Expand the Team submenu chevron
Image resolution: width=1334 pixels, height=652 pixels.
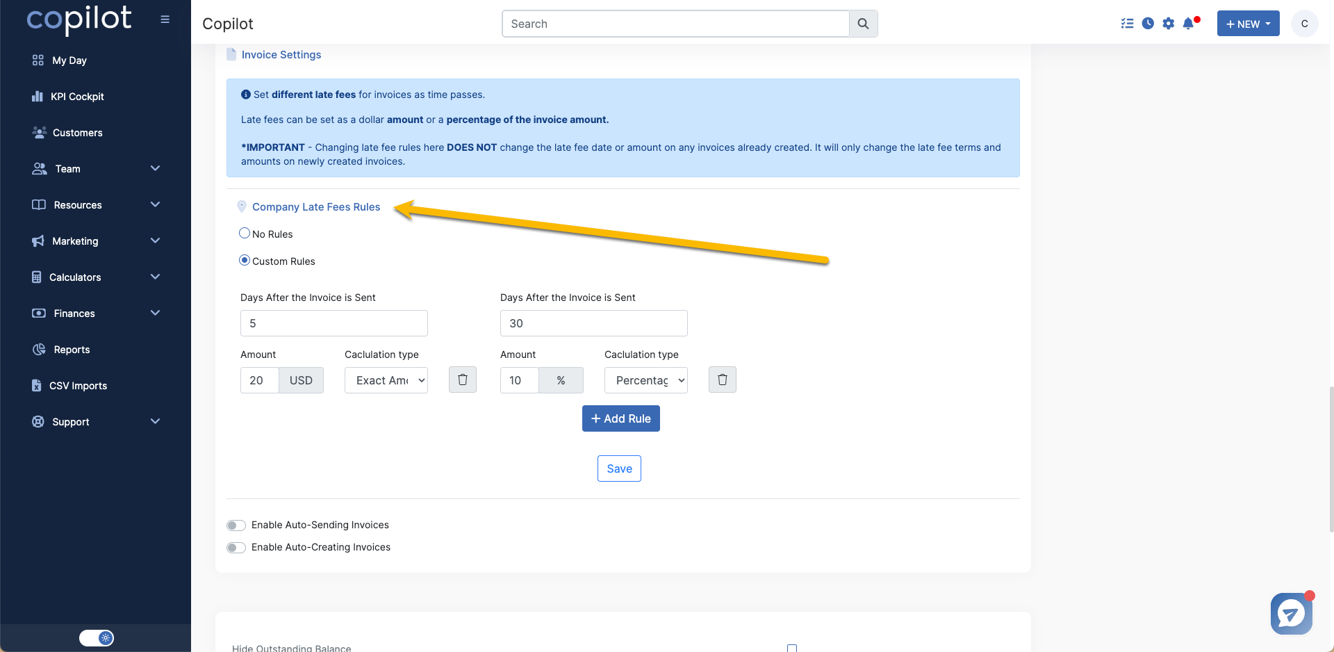[155, 168]
